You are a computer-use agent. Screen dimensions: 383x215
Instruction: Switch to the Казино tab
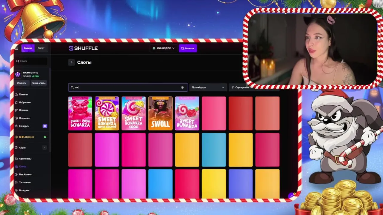pyautogui.click(x=28, y=48)
